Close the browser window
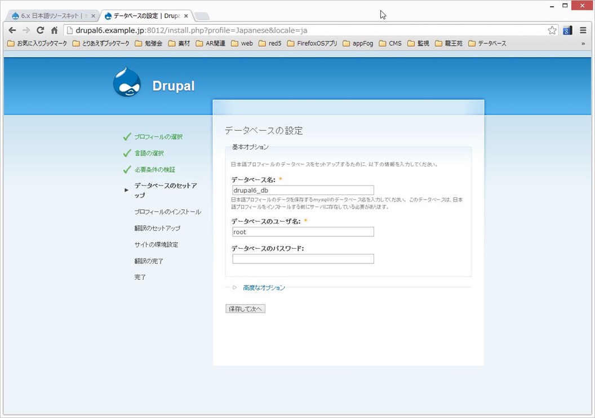This screenshot has width=595, height=418. 583,5
